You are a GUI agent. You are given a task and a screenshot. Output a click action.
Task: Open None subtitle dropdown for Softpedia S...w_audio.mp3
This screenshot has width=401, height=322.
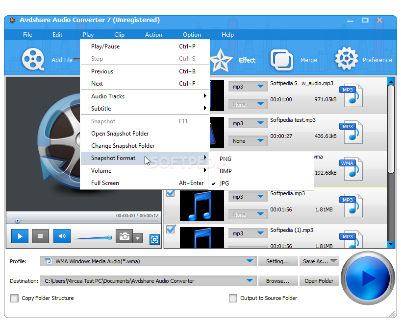click(248, 104)
